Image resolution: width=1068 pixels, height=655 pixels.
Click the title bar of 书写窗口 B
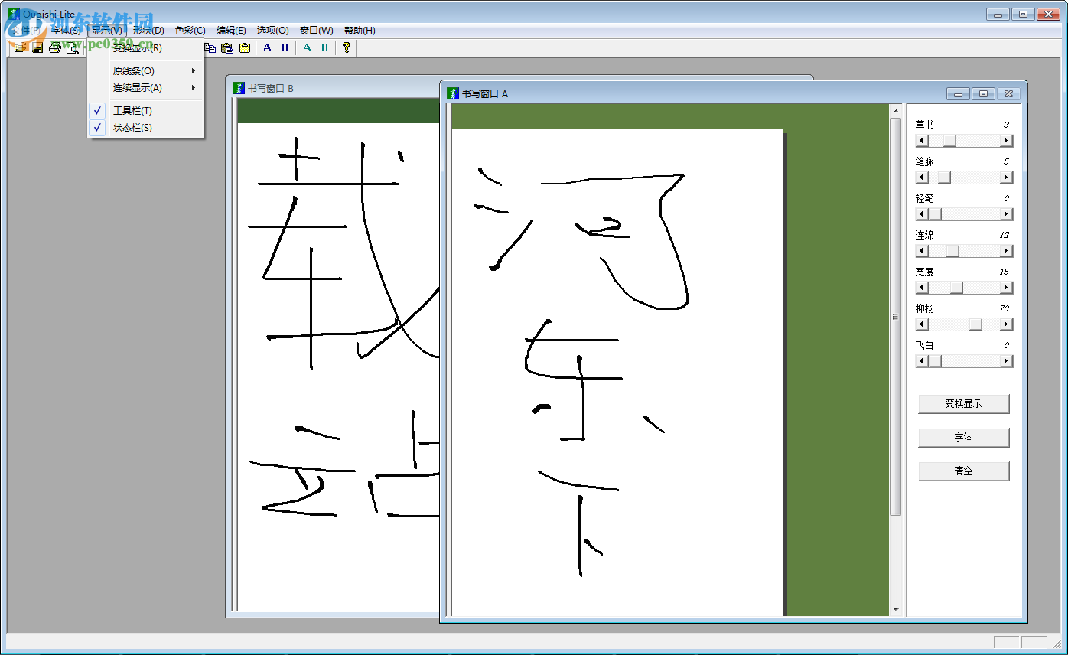tap(329, 87)
